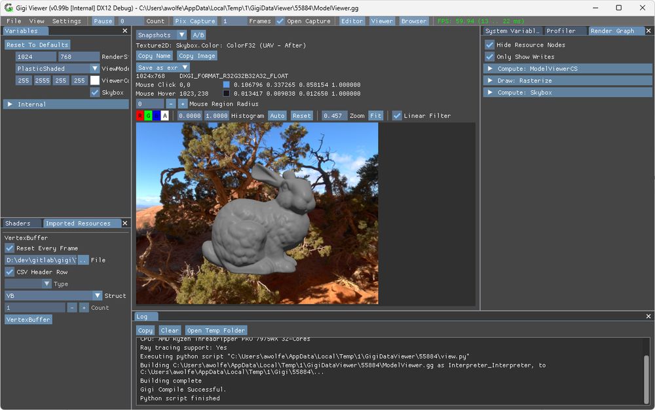
Task: Open the View menu
Action: coord(37,21)
